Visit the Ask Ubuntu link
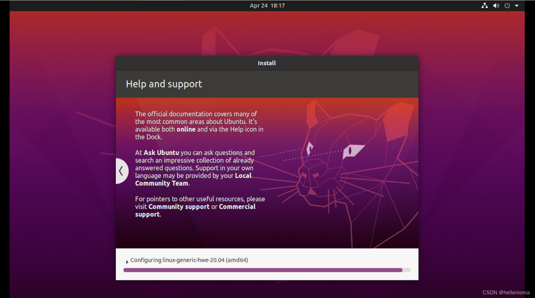The image size is (535, 298). pos(161,153)
